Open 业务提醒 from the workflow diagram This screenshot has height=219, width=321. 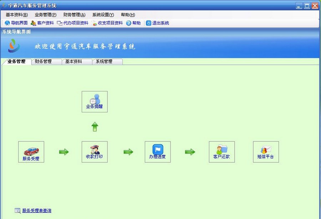[94, 102]
